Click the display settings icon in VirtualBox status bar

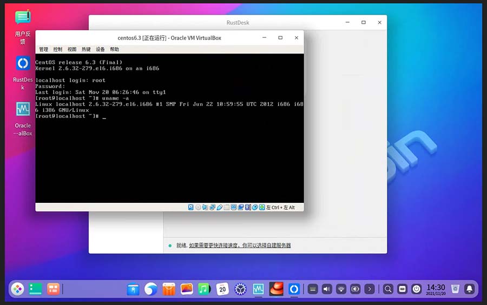tap(234, 207)
